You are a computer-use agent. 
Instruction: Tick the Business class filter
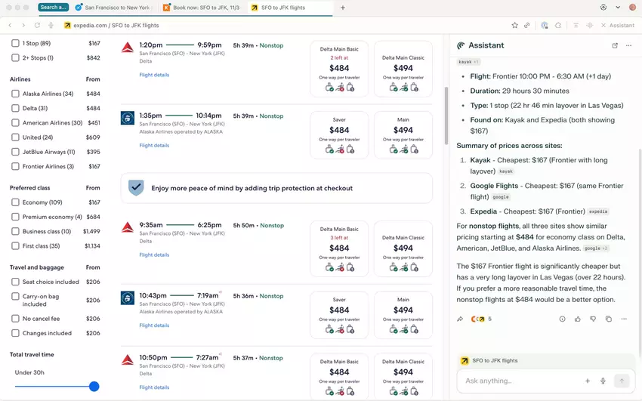(15, 231)
